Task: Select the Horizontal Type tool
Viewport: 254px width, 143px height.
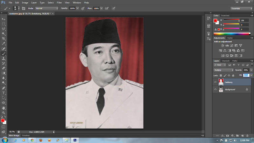Action: [x=3, y=93]
